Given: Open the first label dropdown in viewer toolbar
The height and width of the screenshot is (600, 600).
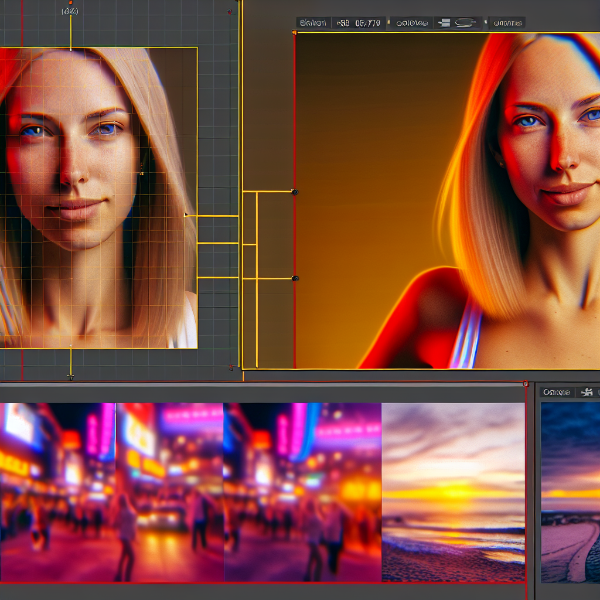Looking at the screenshot, I should [313, 23].
